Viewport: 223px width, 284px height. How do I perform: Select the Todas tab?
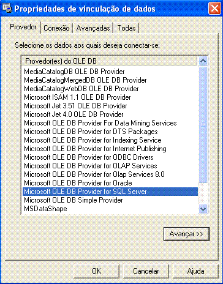point(126,28)
